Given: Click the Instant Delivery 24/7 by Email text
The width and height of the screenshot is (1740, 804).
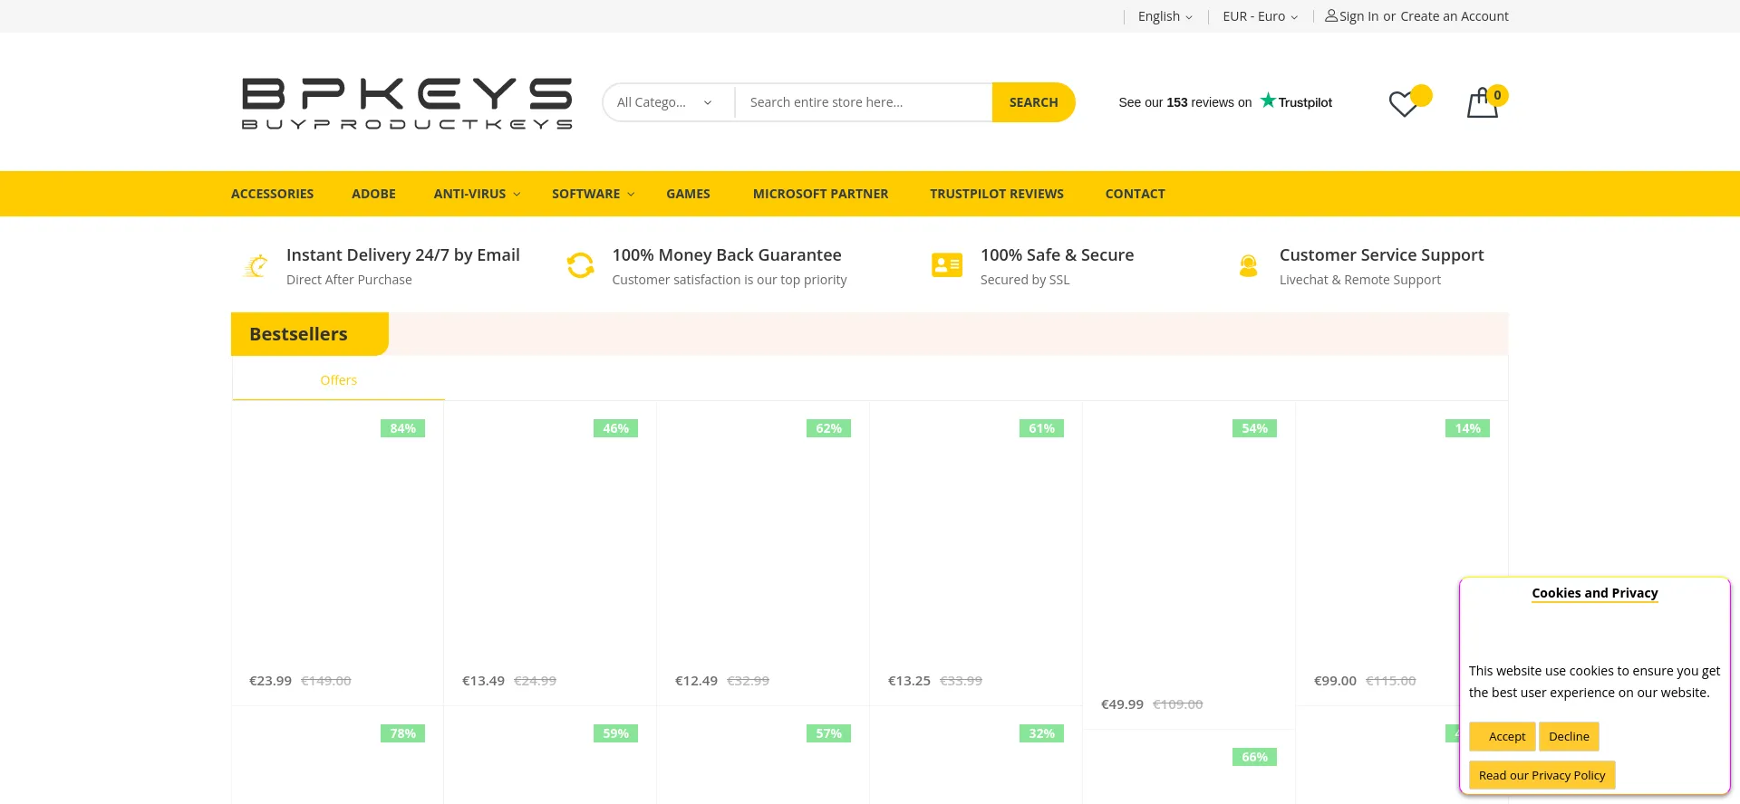Looking at the screenshot, I should (x=403, y=255).
